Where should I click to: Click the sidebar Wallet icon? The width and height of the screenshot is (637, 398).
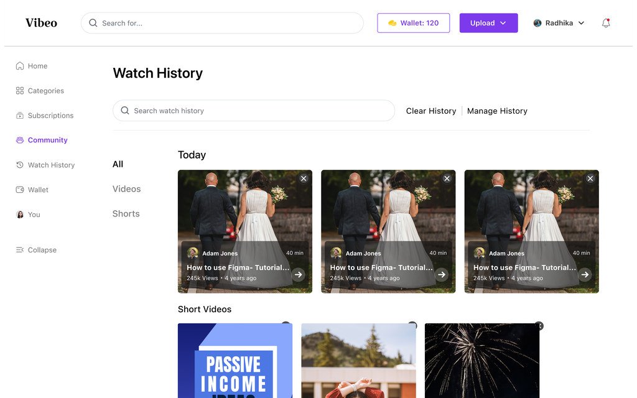(x=19, y=190)
